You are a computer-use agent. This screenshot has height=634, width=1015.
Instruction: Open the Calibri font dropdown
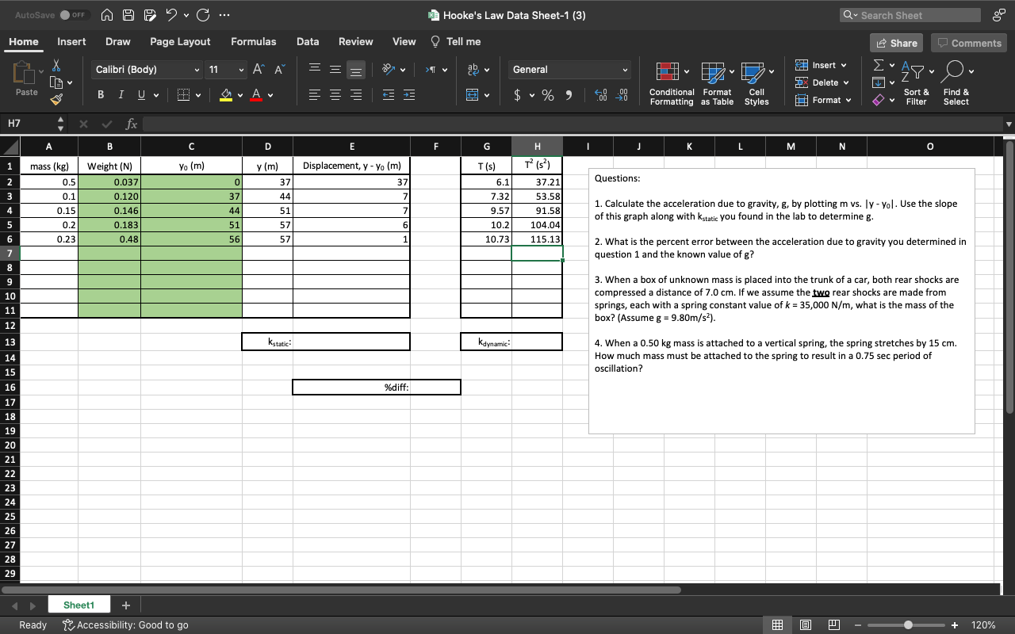click(x=146, y=70)
